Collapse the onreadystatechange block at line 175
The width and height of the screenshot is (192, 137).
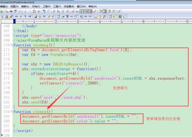coord(12,69)
